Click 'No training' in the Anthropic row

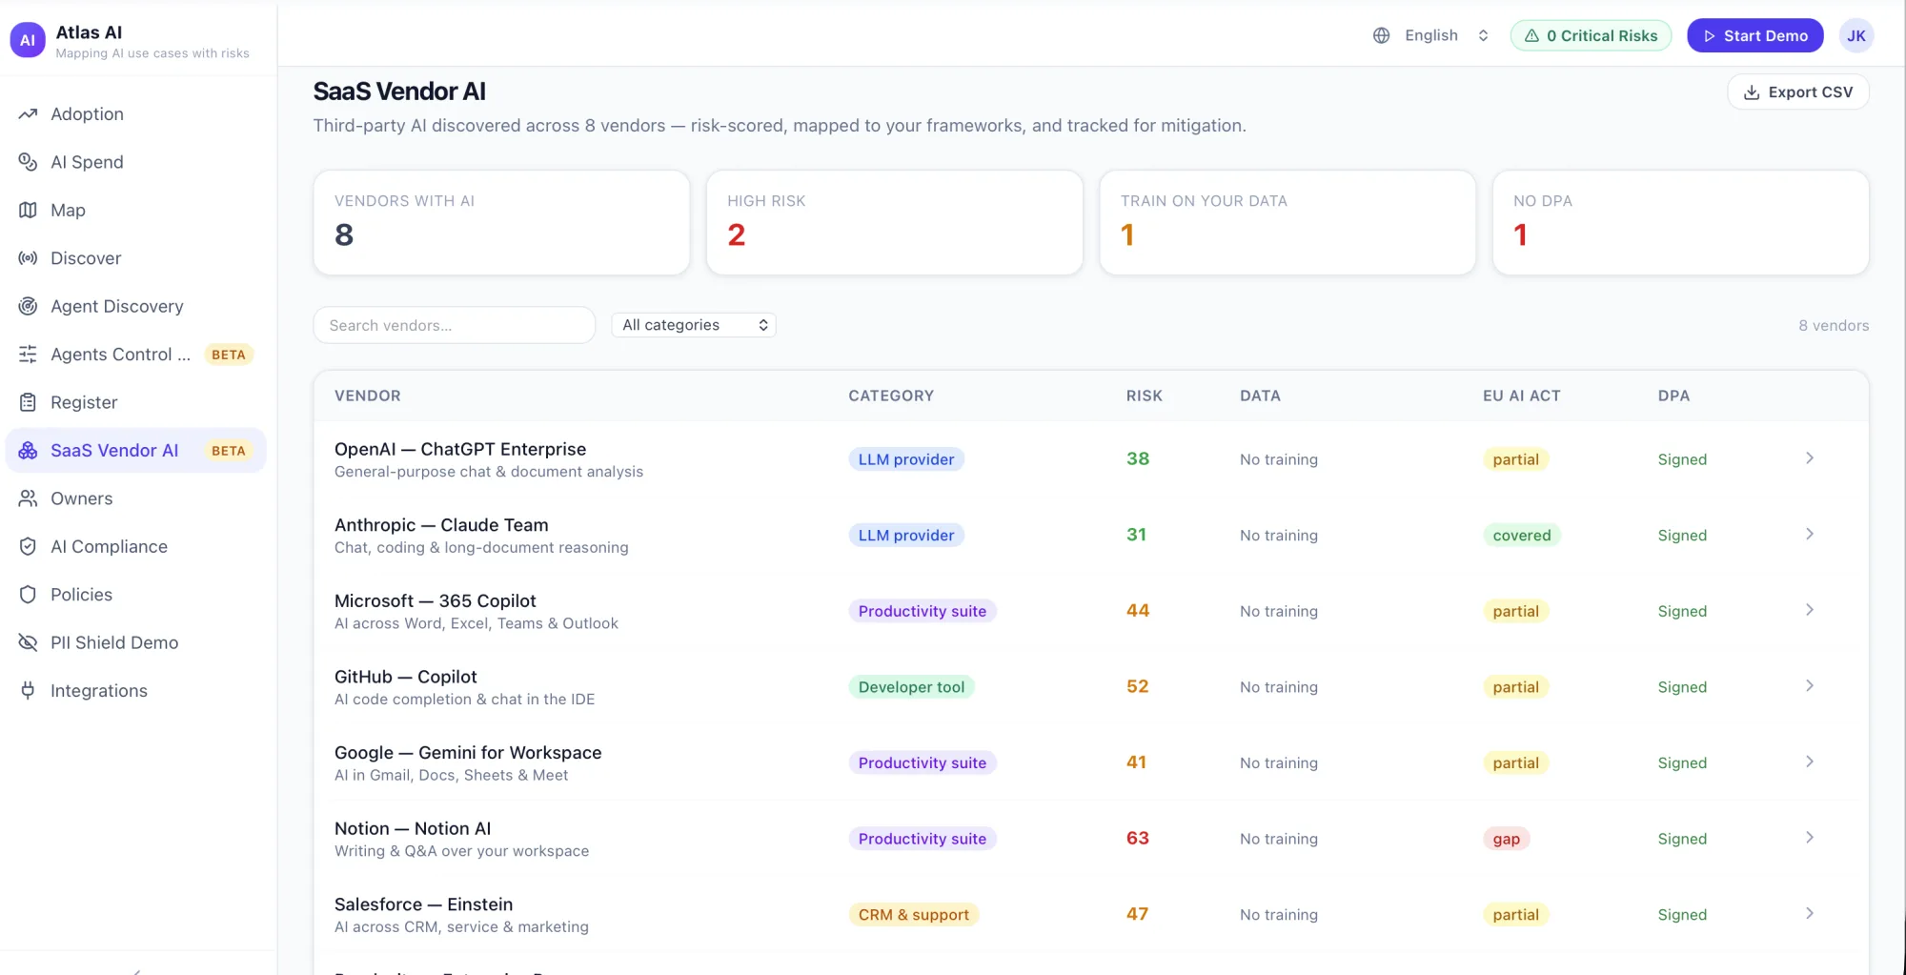(x=1278, y=536)
